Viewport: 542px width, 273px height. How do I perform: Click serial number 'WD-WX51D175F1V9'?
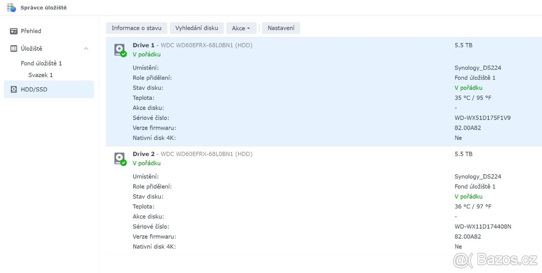tap(482, 118)
